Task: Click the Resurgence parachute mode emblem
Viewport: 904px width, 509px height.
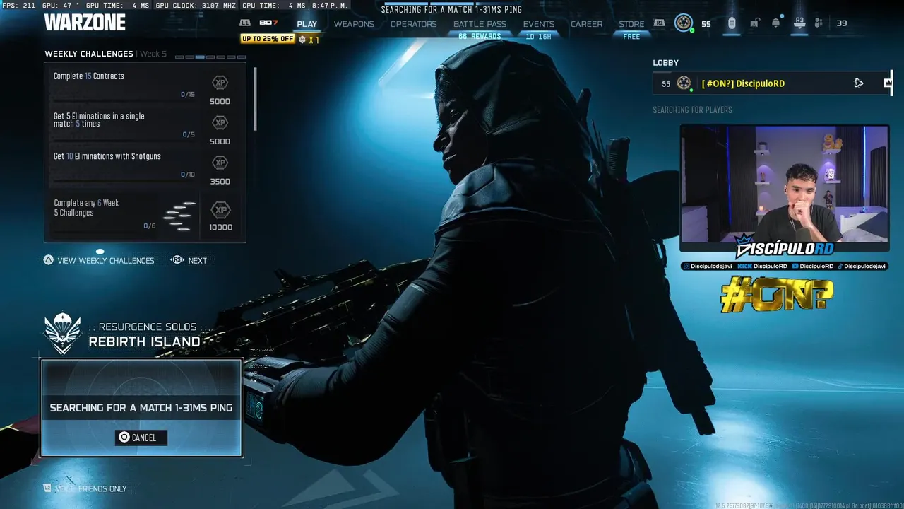Action: (63, 334)
